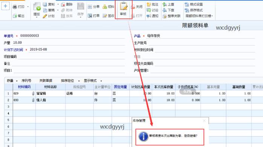The image size is (263, 147).
Task: Click the 输出 export icon
Action: [x=15, y=16]
